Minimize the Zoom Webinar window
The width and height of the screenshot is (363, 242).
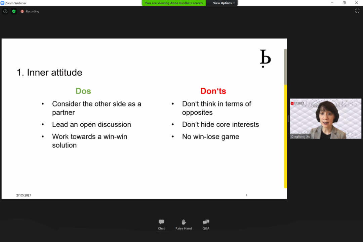point(332,3)
